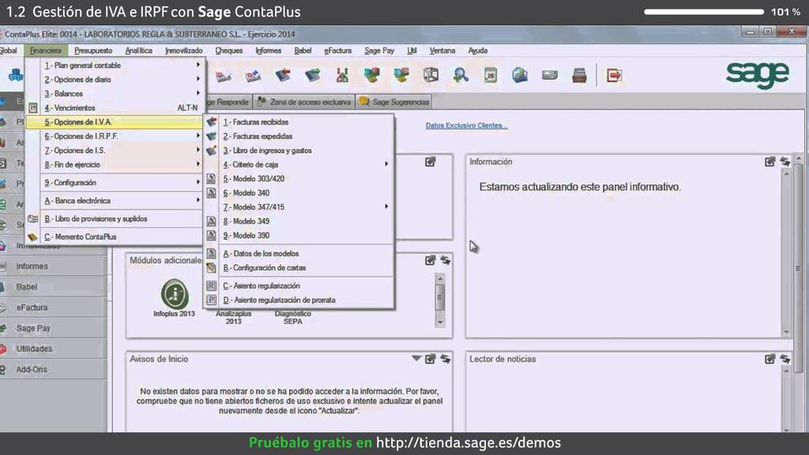Screen dimensions: 809x455
Task: Refresh the Avisos de Inicio panel
Action: click(x=446, y=359)
